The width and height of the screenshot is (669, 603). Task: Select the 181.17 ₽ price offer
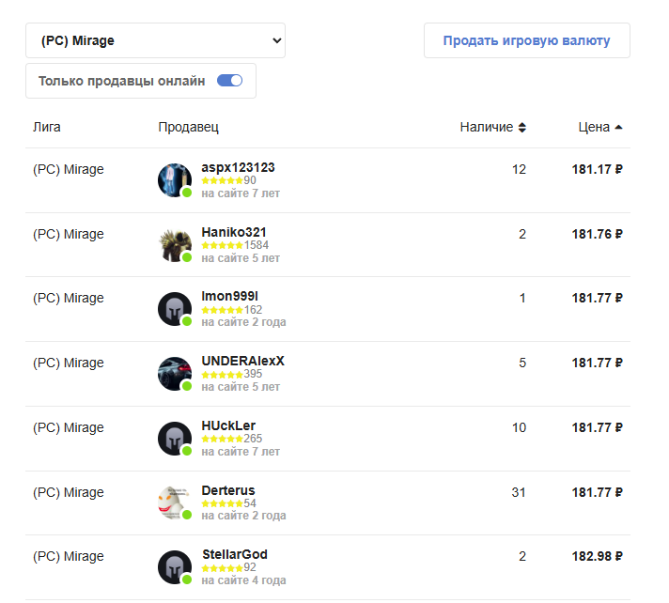coord(598,170)
